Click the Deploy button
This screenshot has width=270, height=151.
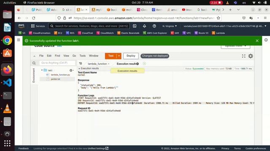click(131, 56)
